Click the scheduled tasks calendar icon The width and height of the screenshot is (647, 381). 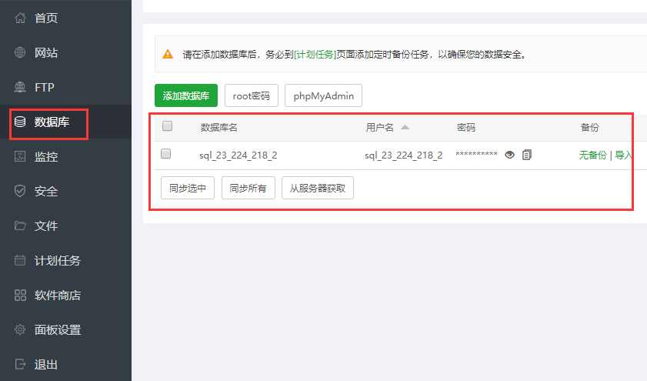[x=20, y=261]
